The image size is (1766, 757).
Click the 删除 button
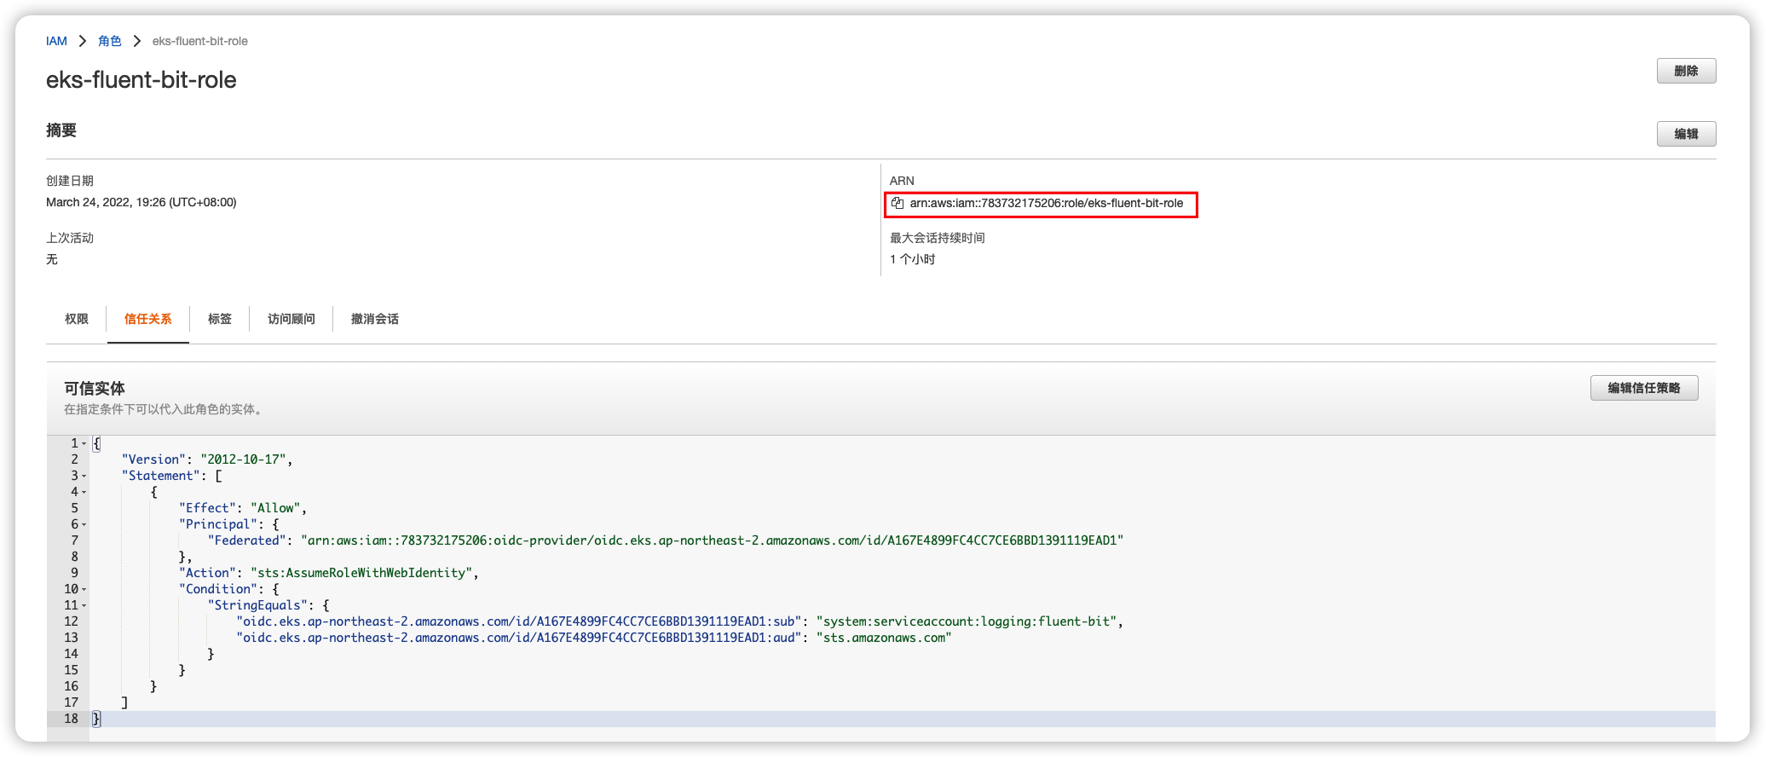[1686, 71]
